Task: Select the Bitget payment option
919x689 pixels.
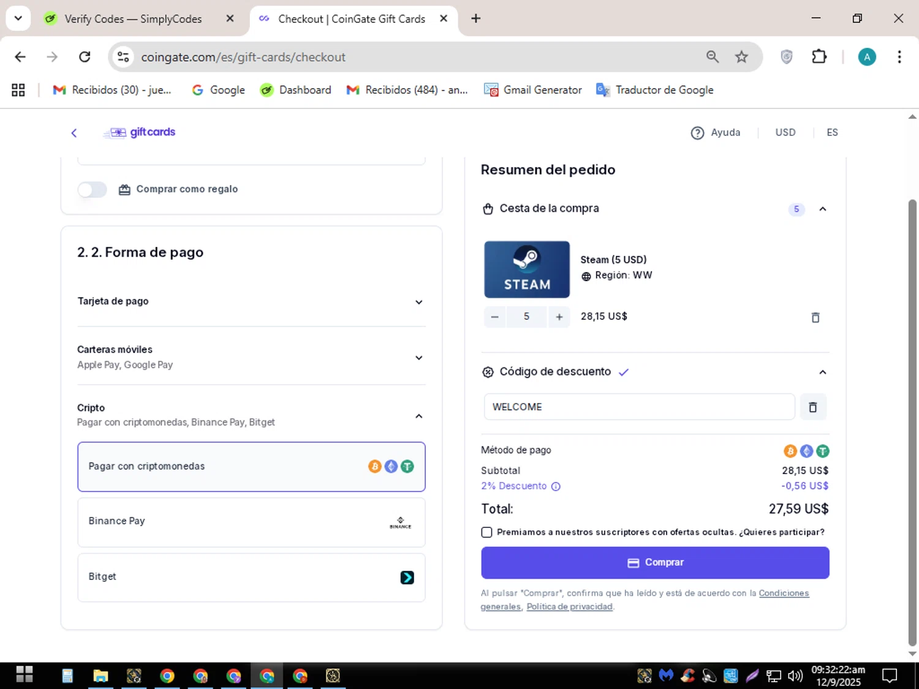Action: click(x=251, y=578)
